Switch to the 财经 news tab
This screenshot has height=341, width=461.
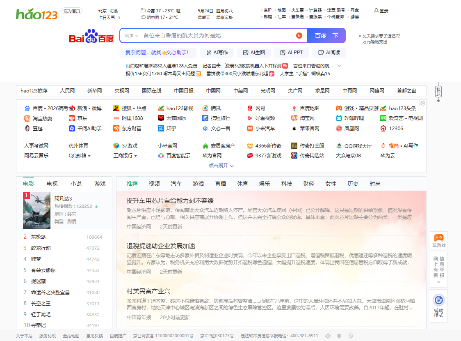click(x=309, y=184)
